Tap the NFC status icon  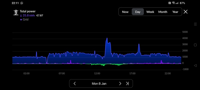(169, 3)
